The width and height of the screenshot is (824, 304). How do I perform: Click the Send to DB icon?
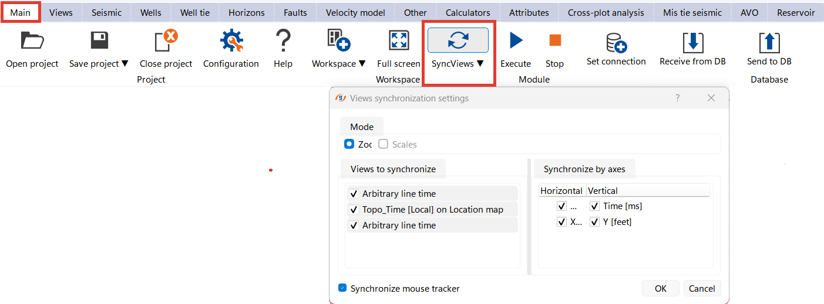click(x=769, y=42)
